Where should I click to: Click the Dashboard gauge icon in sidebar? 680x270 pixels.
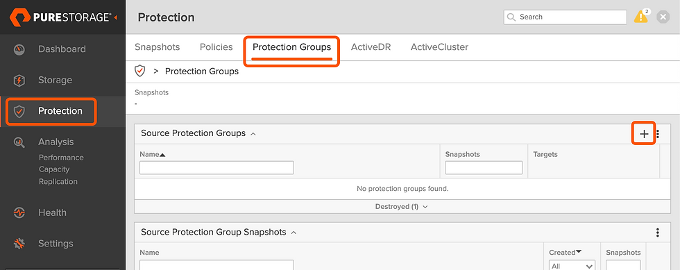pyautogui.click(x=19, y=49)
